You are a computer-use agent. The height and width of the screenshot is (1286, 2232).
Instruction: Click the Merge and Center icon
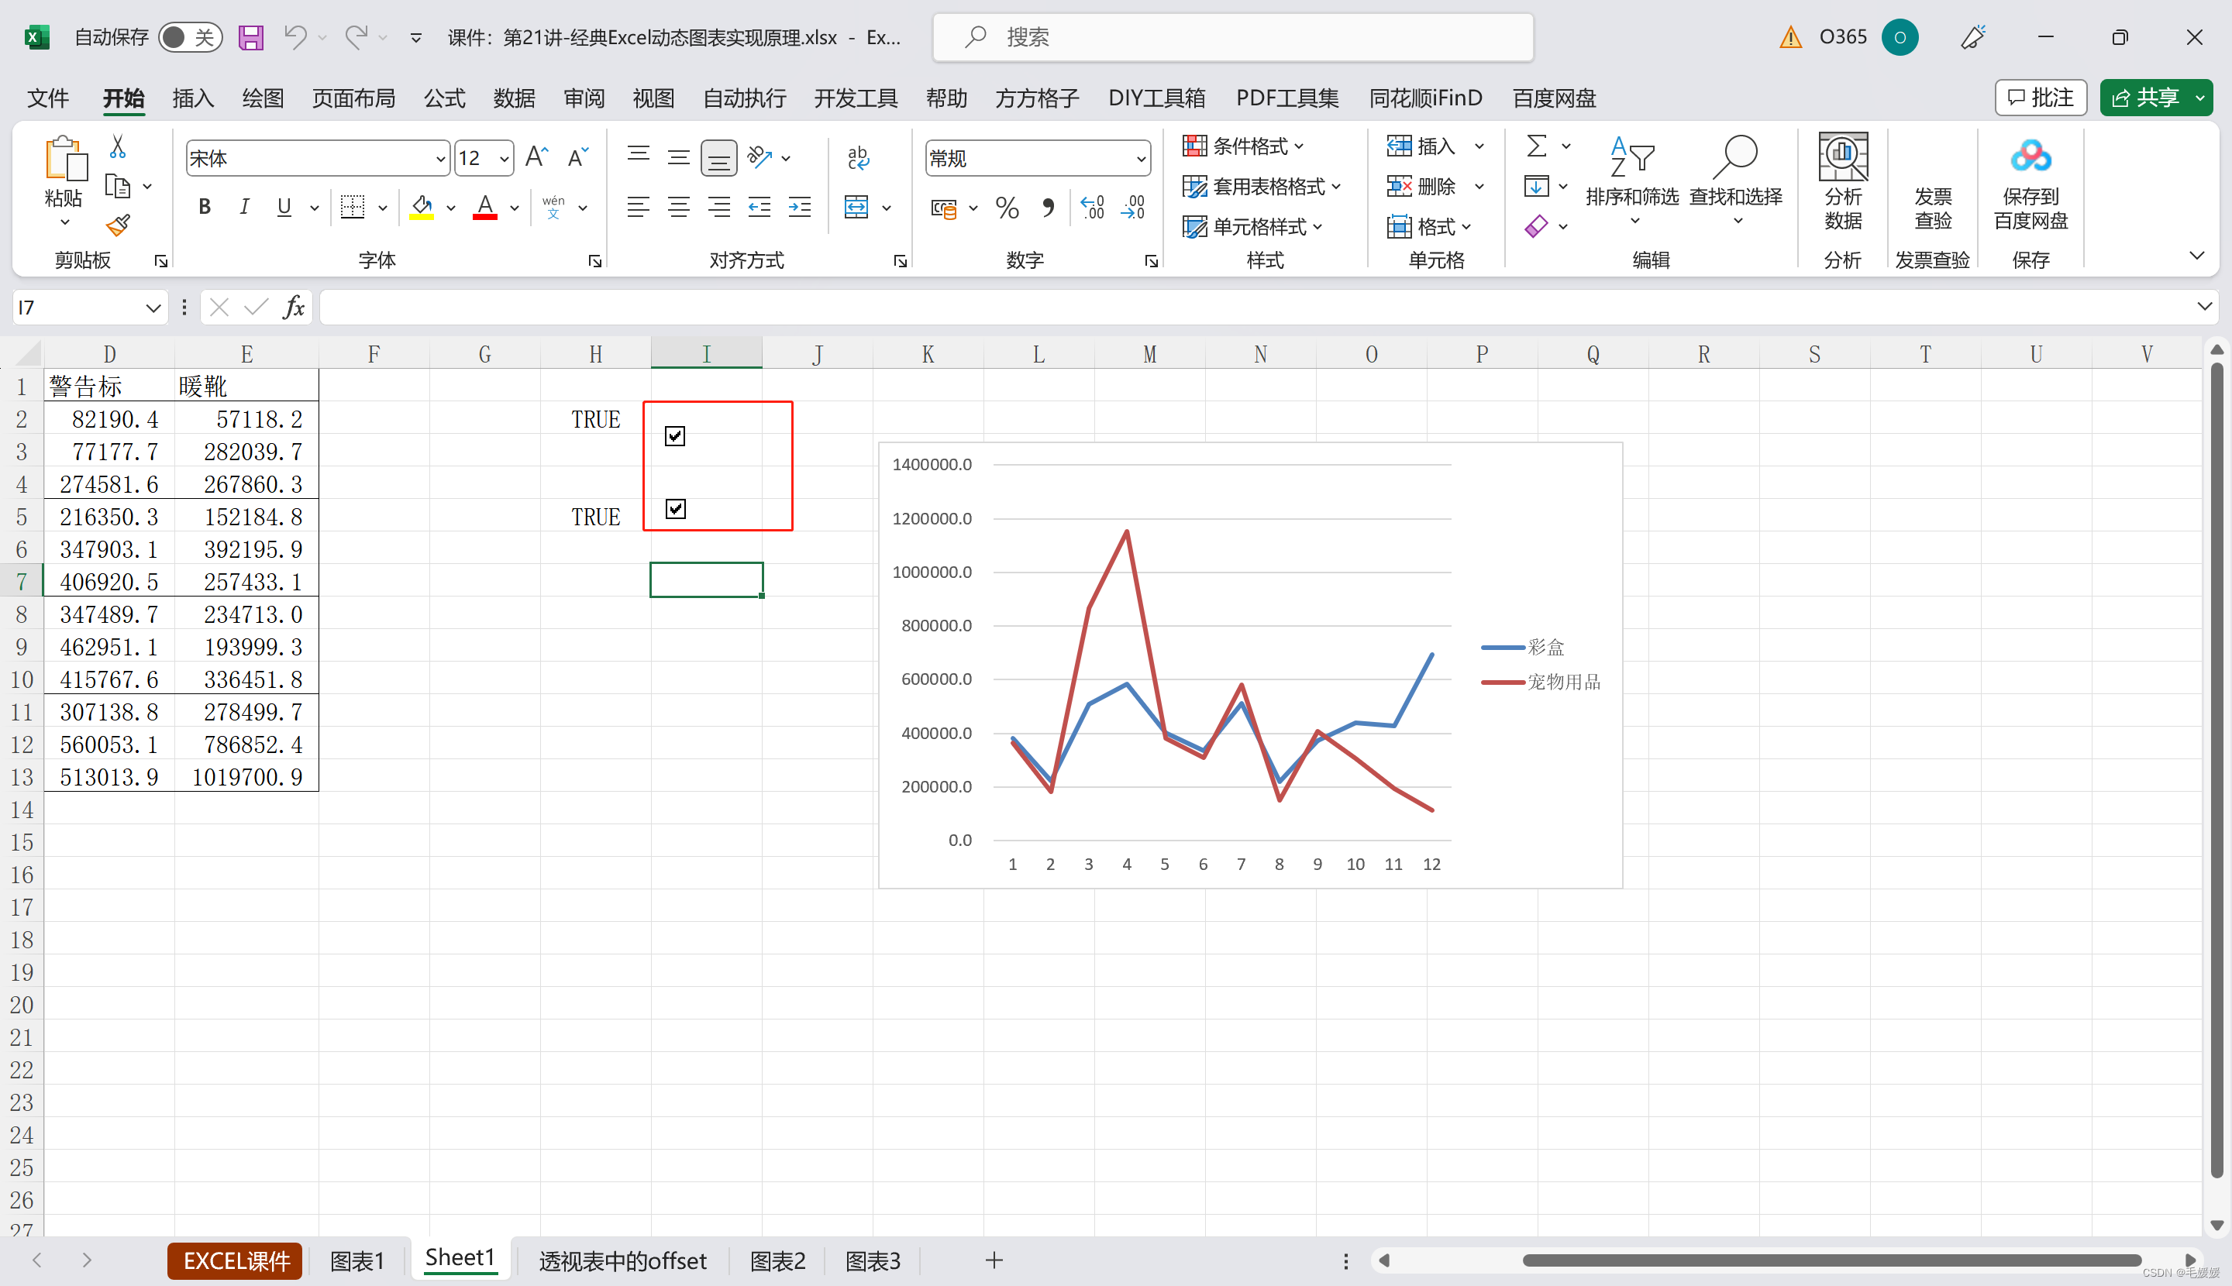tap(856, 207)
